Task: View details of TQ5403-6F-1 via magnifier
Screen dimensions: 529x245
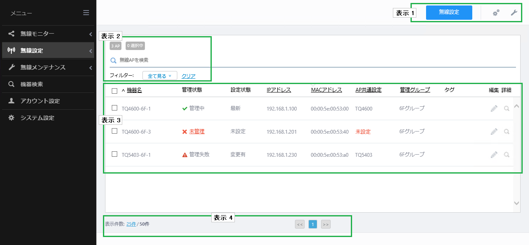Action: pyautogui.click(x=507, y=155)
